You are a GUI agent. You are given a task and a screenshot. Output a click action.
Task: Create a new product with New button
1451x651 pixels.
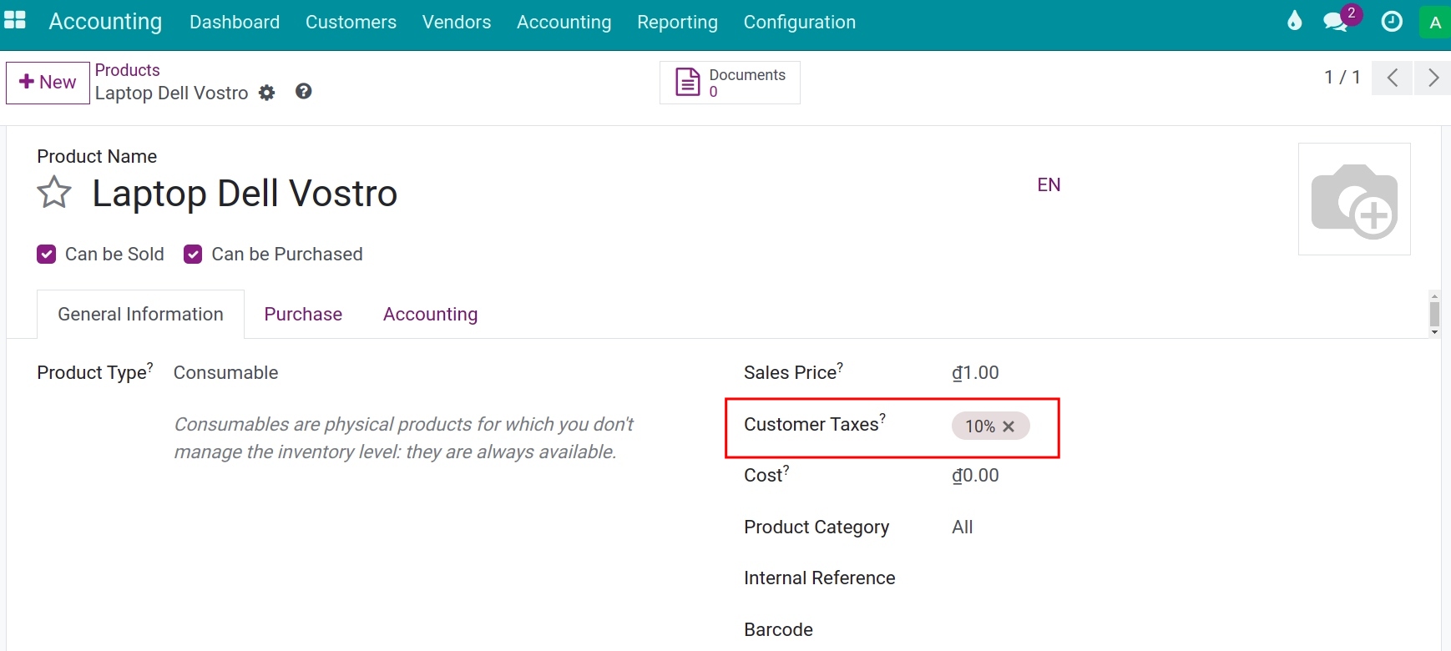coord(48,83)
